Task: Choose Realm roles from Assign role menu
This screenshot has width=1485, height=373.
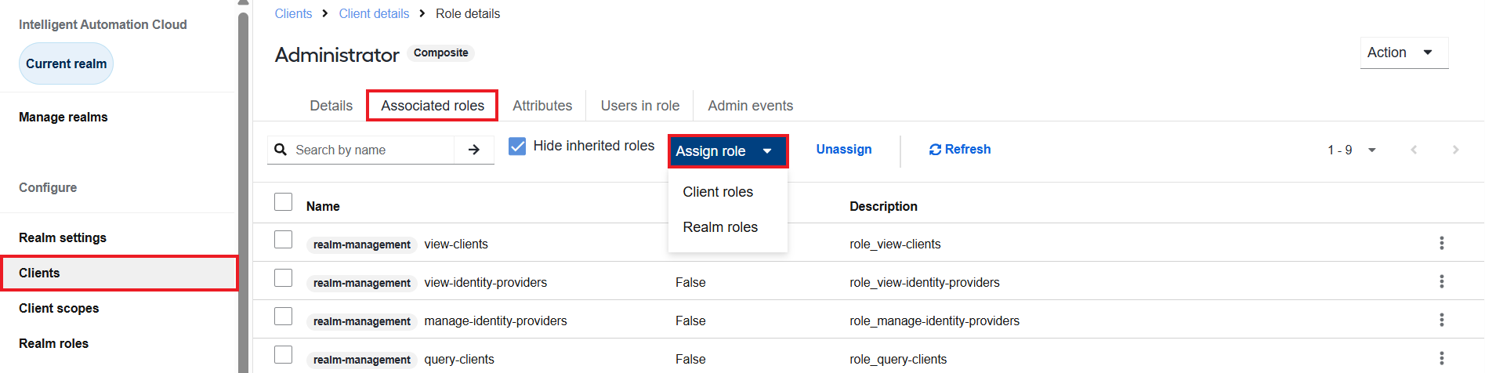Action: click(720, 227)
